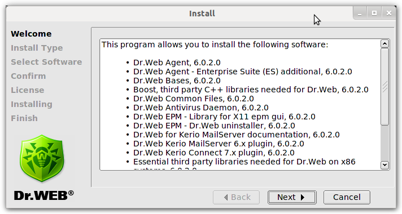The height and width of the screenshot is (214, 402).
Task: Click the Cancel button
Action: point(347,197)
